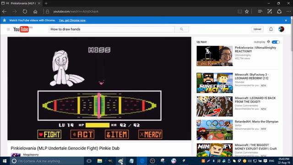
Task: Open 'Retarded64: Mario the Olympian' title
Action: (256, 121)
